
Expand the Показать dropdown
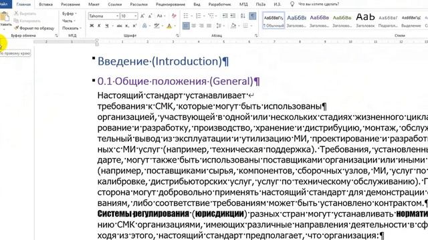click(x=72, y=28)
